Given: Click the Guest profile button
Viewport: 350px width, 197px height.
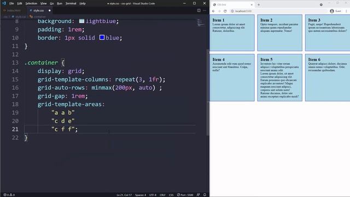Looking at the screenshot, I should click(x=335, y=11).
